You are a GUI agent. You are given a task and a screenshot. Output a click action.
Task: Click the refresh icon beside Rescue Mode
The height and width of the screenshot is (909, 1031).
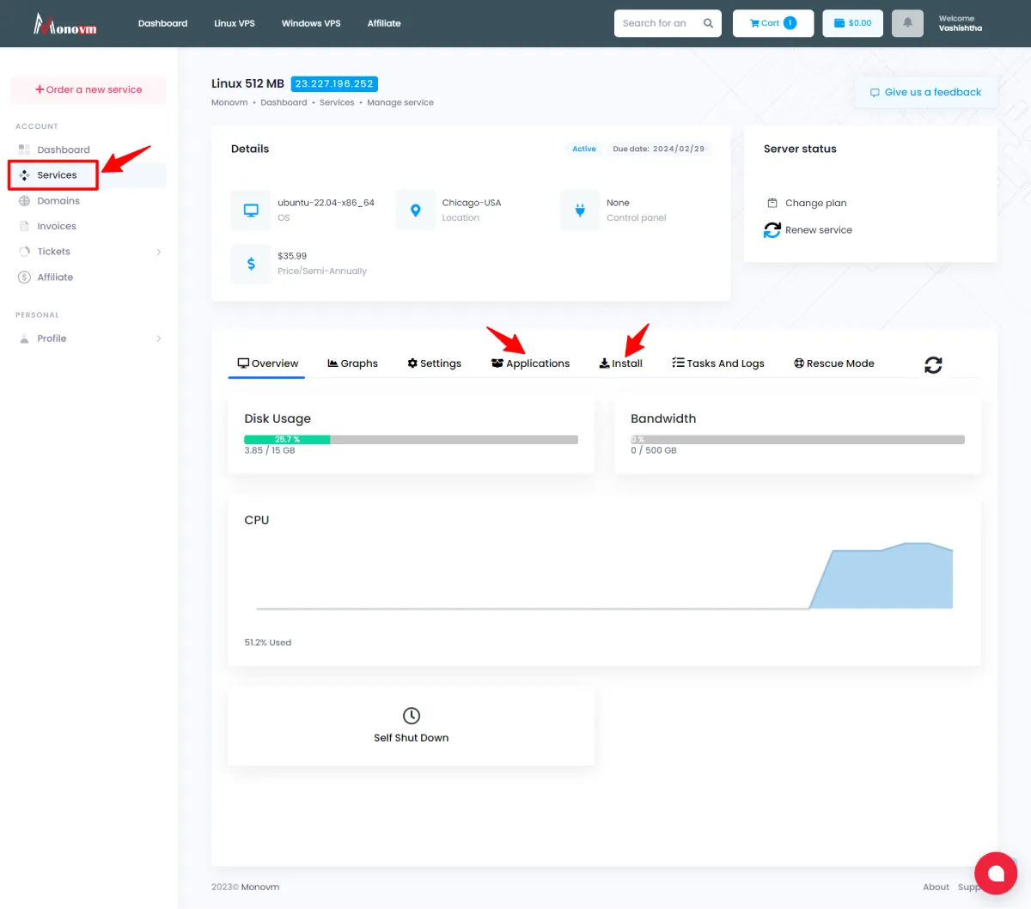pyautogui.click(x=933, y=364)
